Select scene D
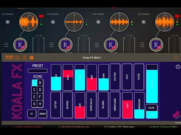The width and height of the screenshot is (181, 135). point(40,90)
